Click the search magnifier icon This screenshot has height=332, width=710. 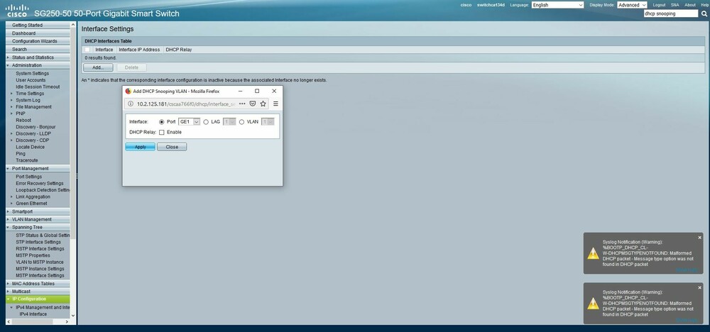(x=704, y=13)
